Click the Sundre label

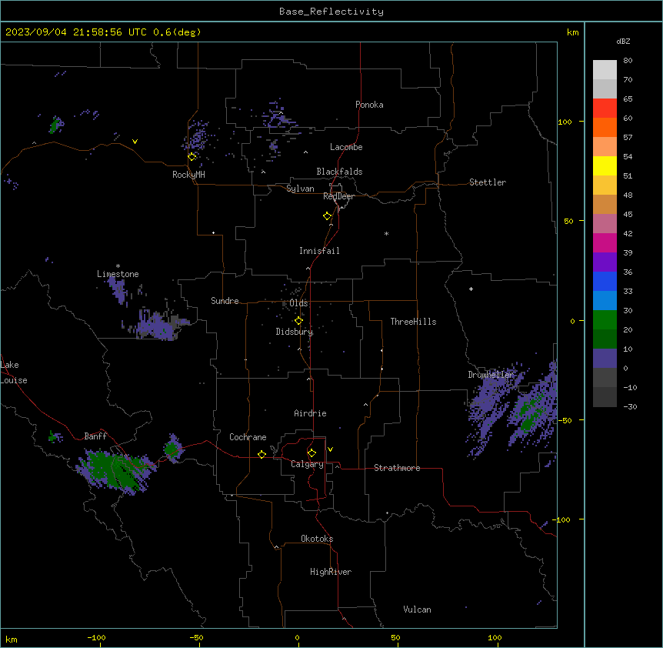pos(225,301)
